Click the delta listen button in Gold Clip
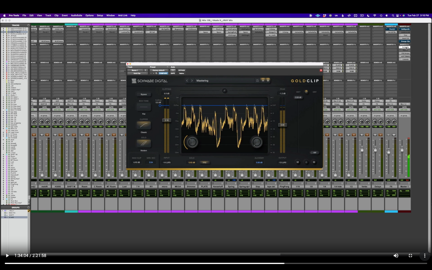This screenshot has width=432, height=270. [x=306, y=162]
